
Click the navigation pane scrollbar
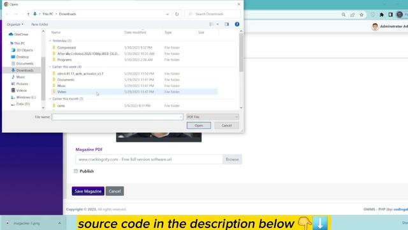tap(43, 78)
